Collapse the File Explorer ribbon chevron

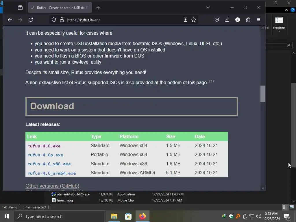click(286, 10)
